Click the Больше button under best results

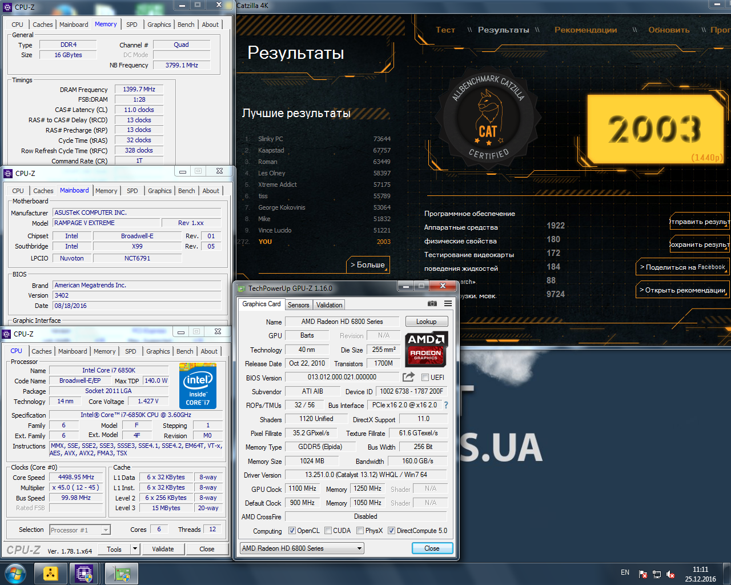368,265
